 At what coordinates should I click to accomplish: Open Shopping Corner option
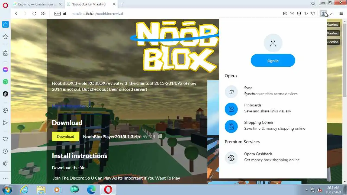click(273, 126)
